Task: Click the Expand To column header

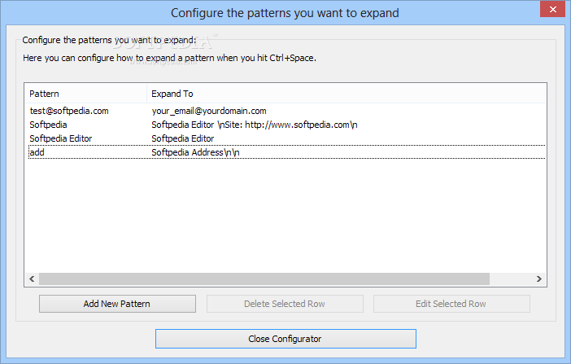Action: pos(346,94)
